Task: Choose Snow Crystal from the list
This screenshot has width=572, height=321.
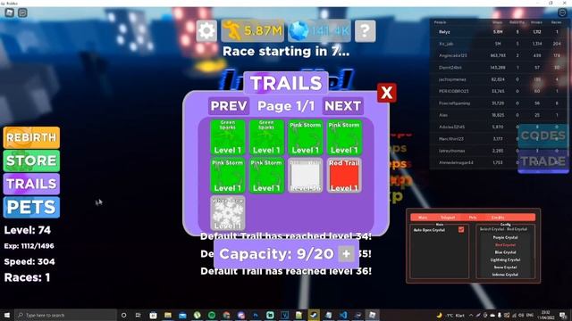Action: coord(505,267)
